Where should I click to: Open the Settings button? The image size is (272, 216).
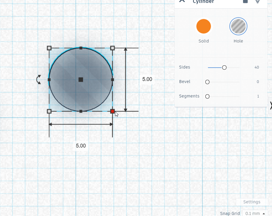251,202
